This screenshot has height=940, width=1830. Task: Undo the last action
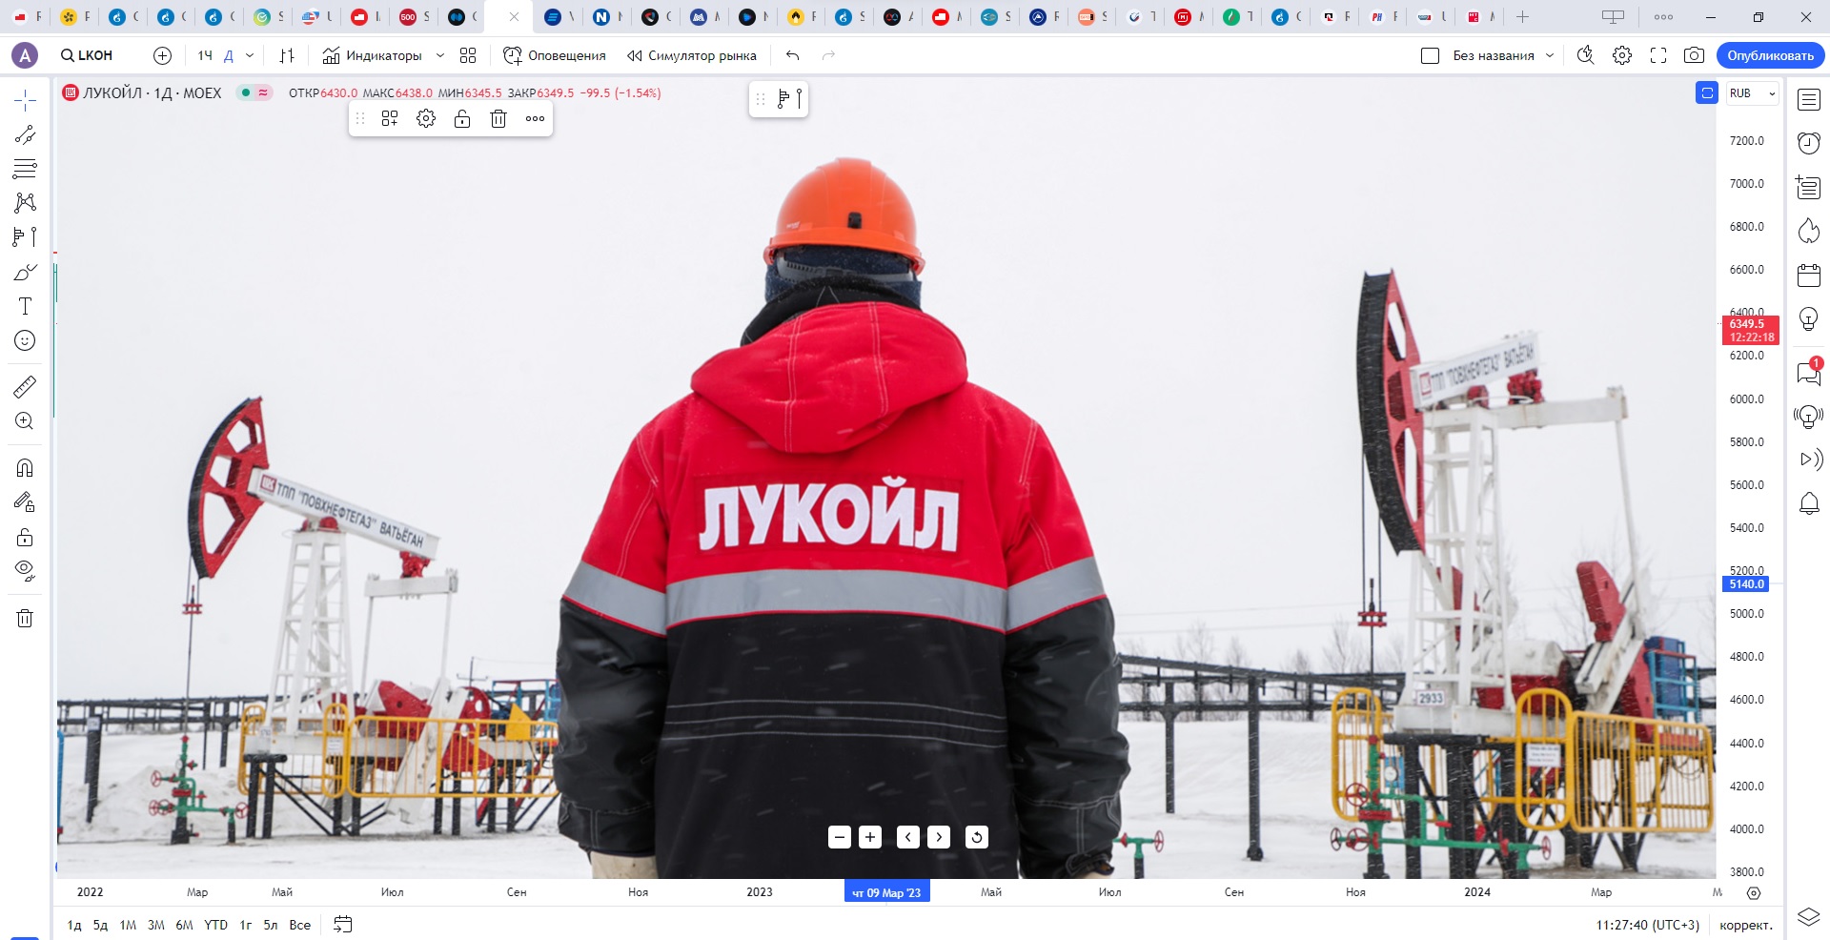(x=793, y=55)
